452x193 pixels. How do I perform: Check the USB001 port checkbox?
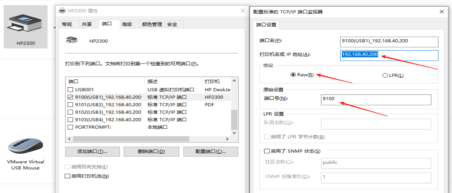[70, 90]
